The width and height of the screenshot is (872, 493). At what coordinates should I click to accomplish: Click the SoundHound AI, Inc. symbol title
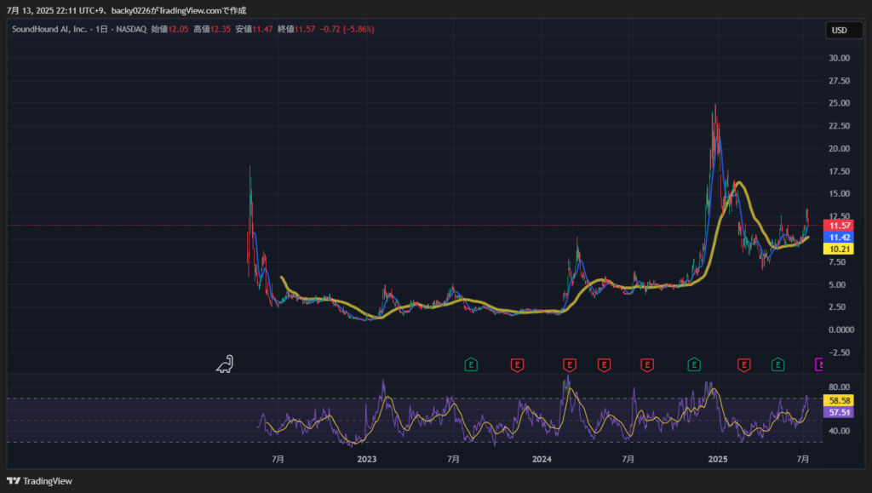click(x=49, y=29)
